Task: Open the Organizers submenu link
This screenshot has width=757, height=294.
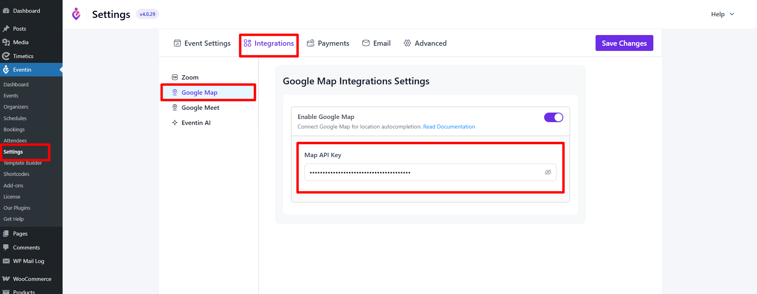Action: pyautogui.click(x=16, y=107)
